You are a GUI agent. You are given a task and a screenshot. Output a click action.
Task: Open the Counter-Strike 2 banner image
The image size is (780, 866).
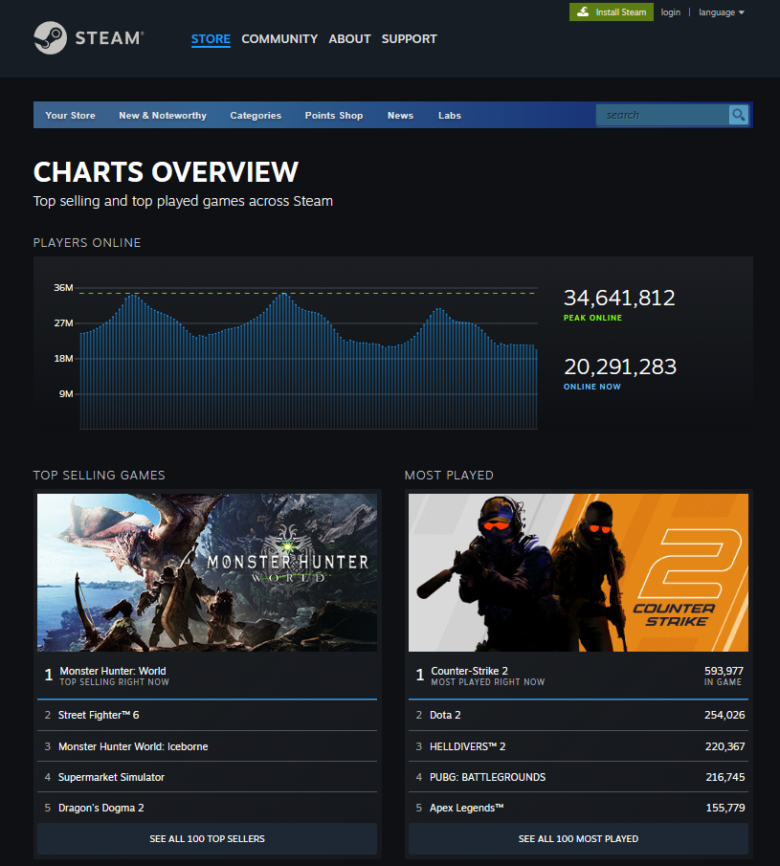(578, 573)
